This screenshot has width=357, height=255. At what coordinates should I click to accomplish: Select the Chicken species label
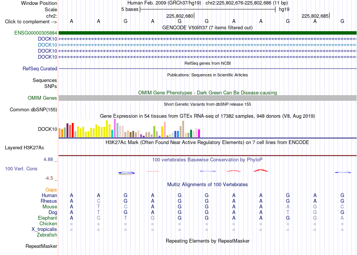click(x=48, y=223)
